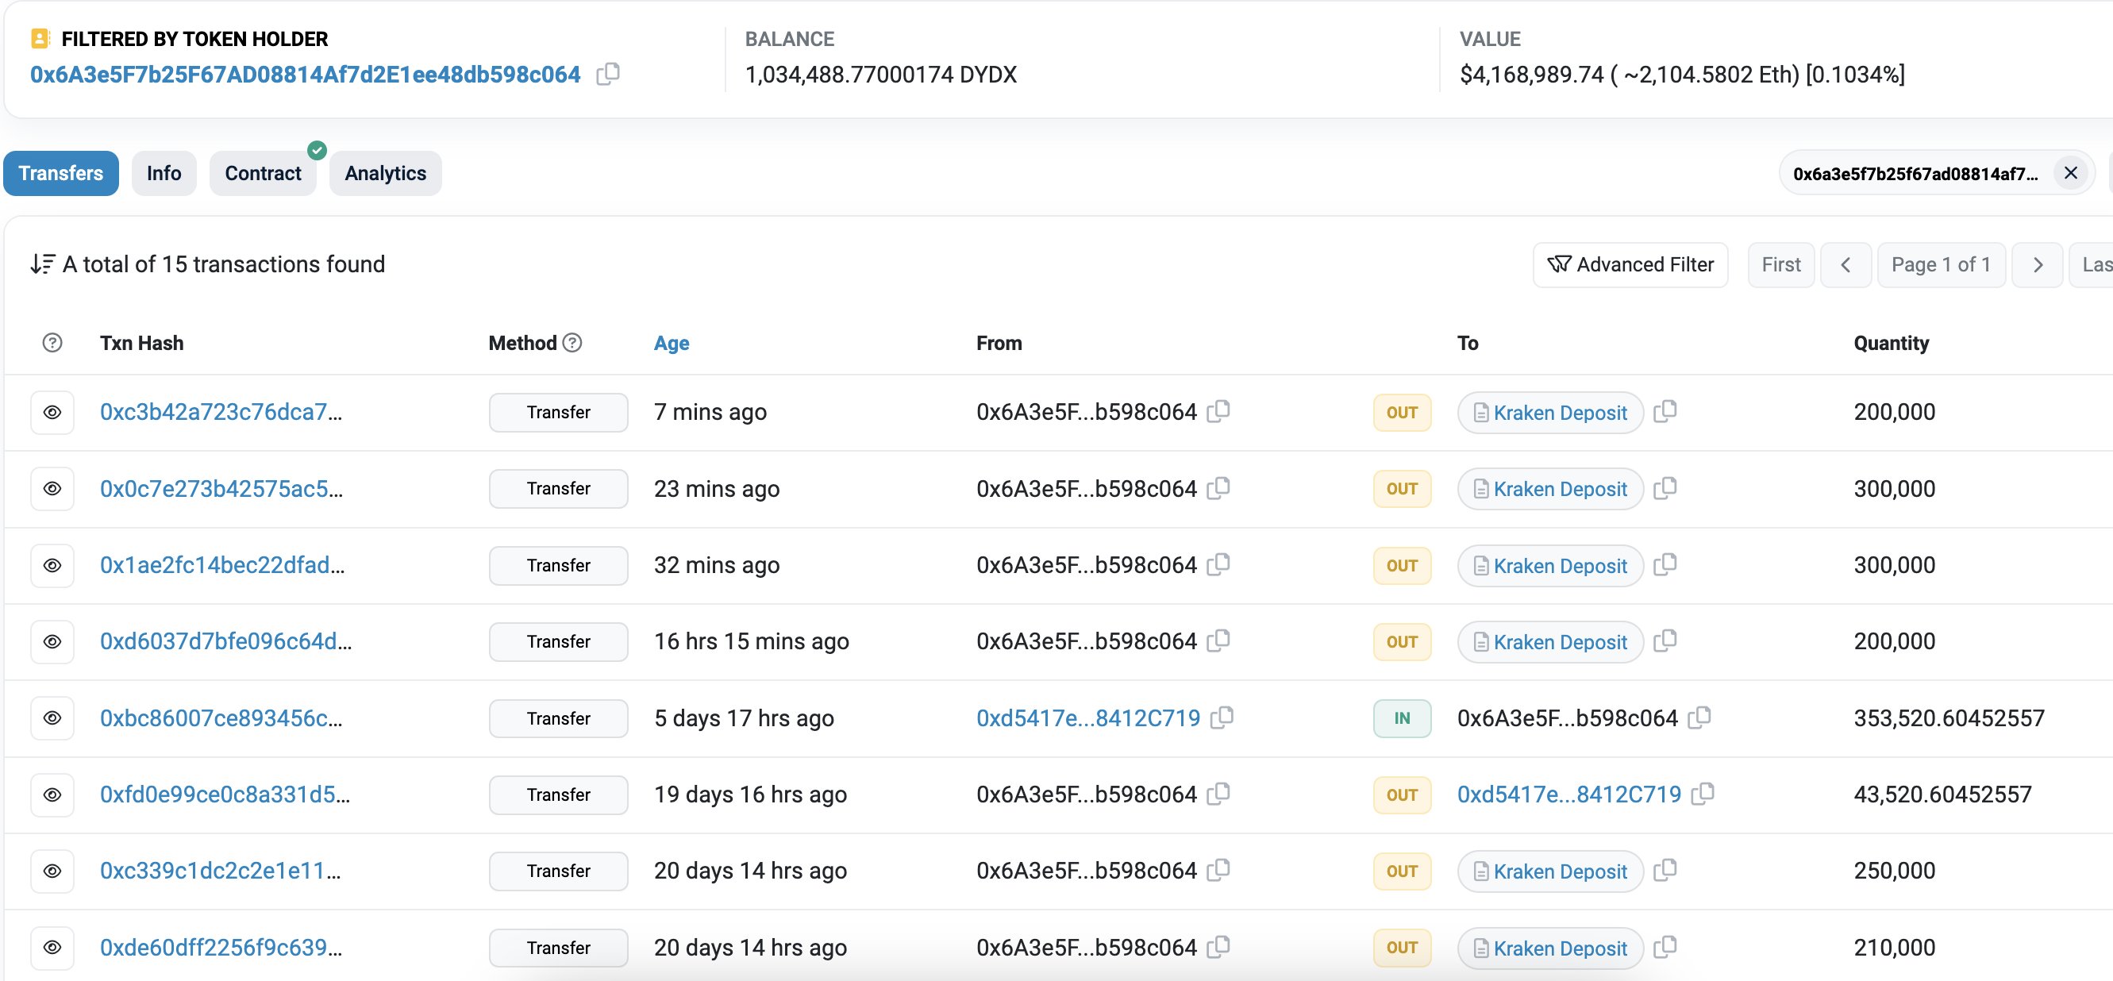This screenshot has height=981, width=2113.
Task: Copy From address in 250,000 quantity row
Action: pyautogui.click(x=1219, y=870)
